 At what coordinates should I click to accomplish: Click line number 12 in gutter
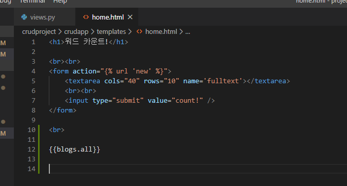coord(31,150)
